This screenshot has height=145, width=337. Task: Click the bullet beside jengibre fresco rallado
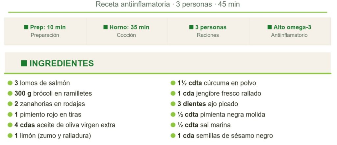pos(173,93)
